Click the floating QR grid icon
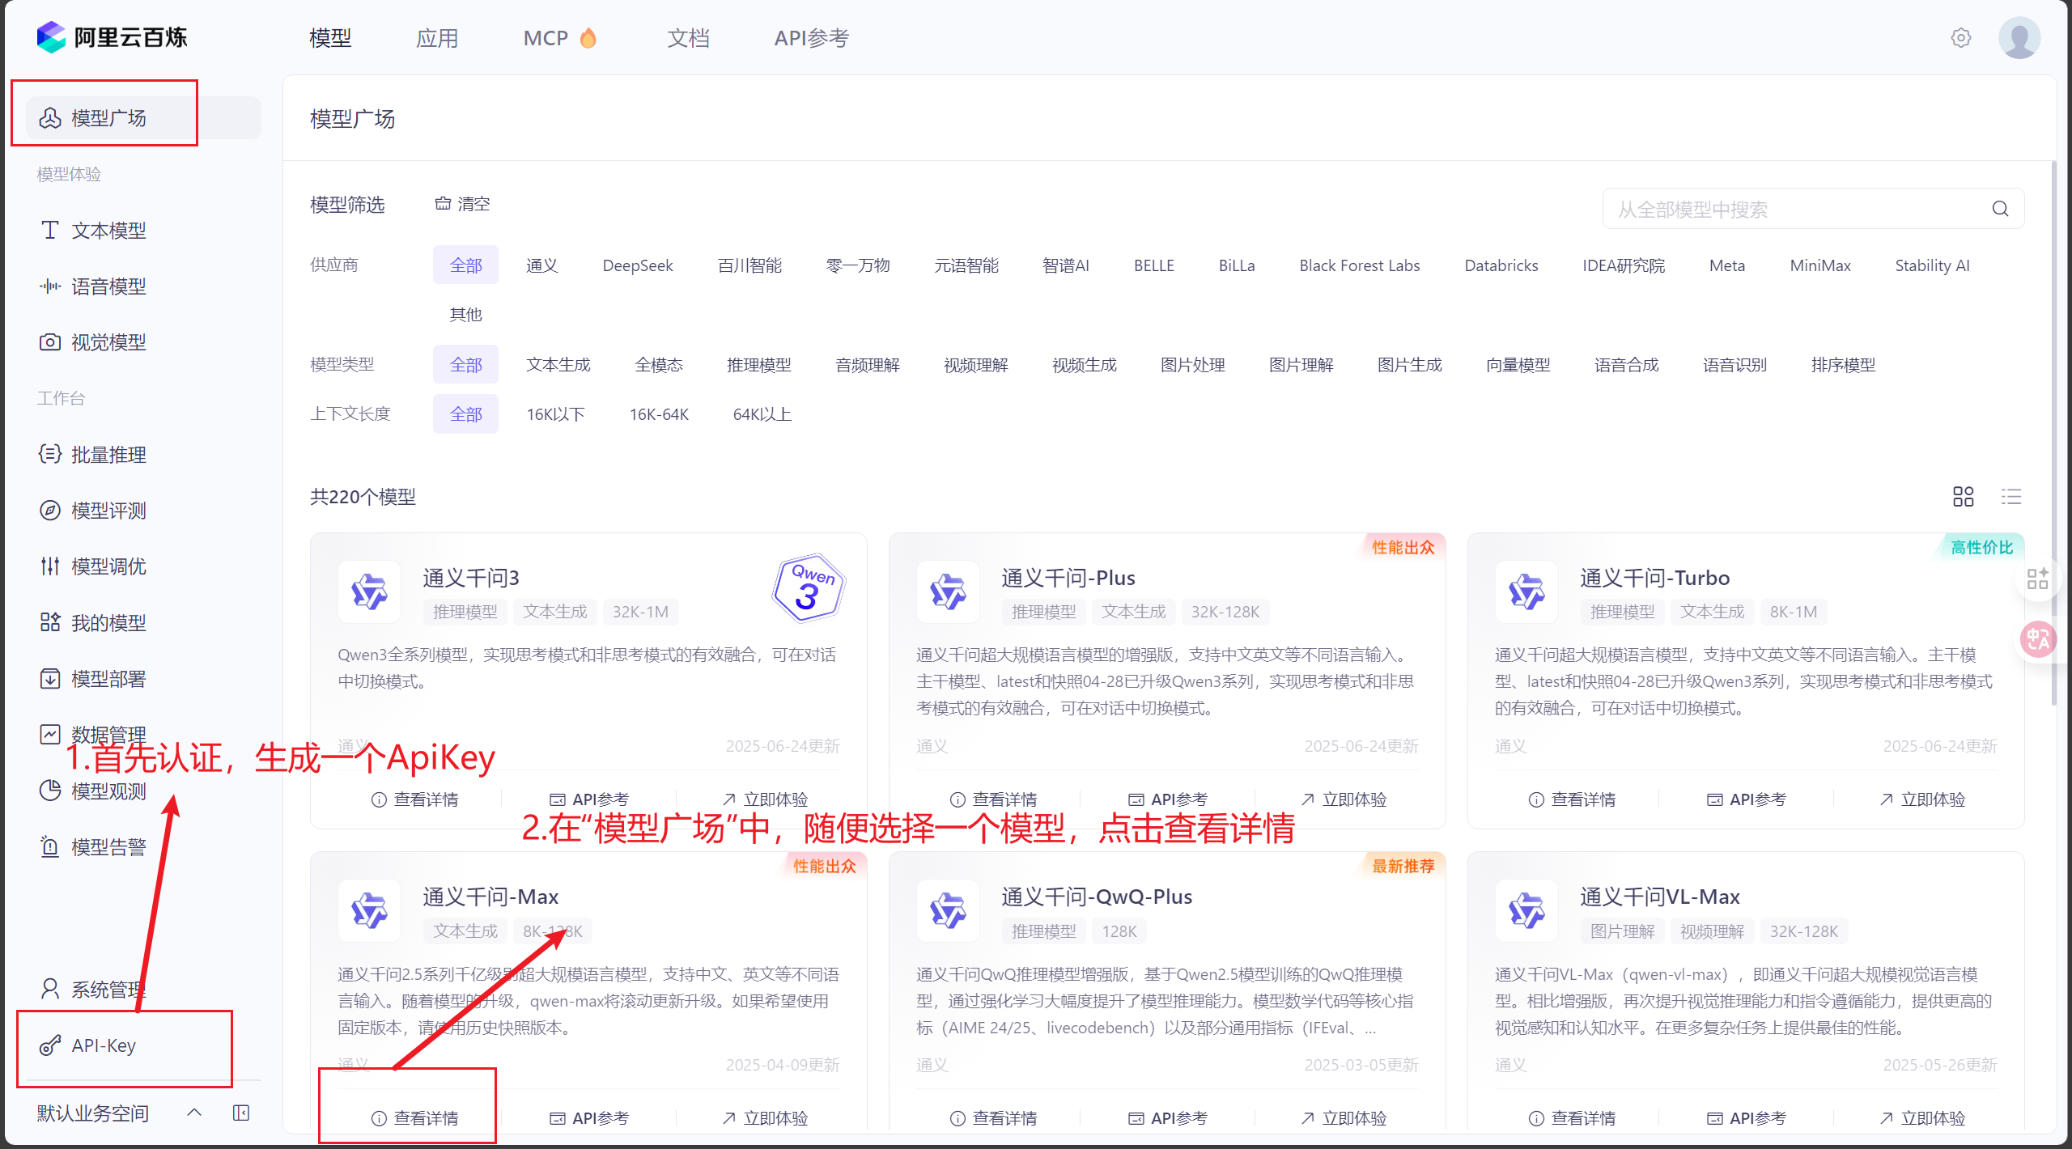Screen dimensions: 2072x1149 tap(2036, 579)
